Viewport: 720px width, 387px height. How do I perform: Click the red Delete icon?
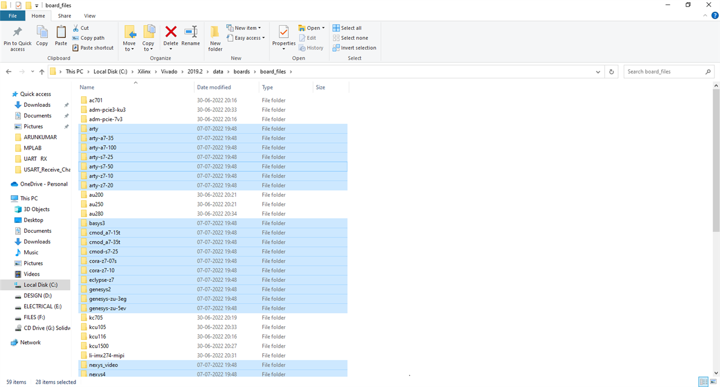(171, 31)
